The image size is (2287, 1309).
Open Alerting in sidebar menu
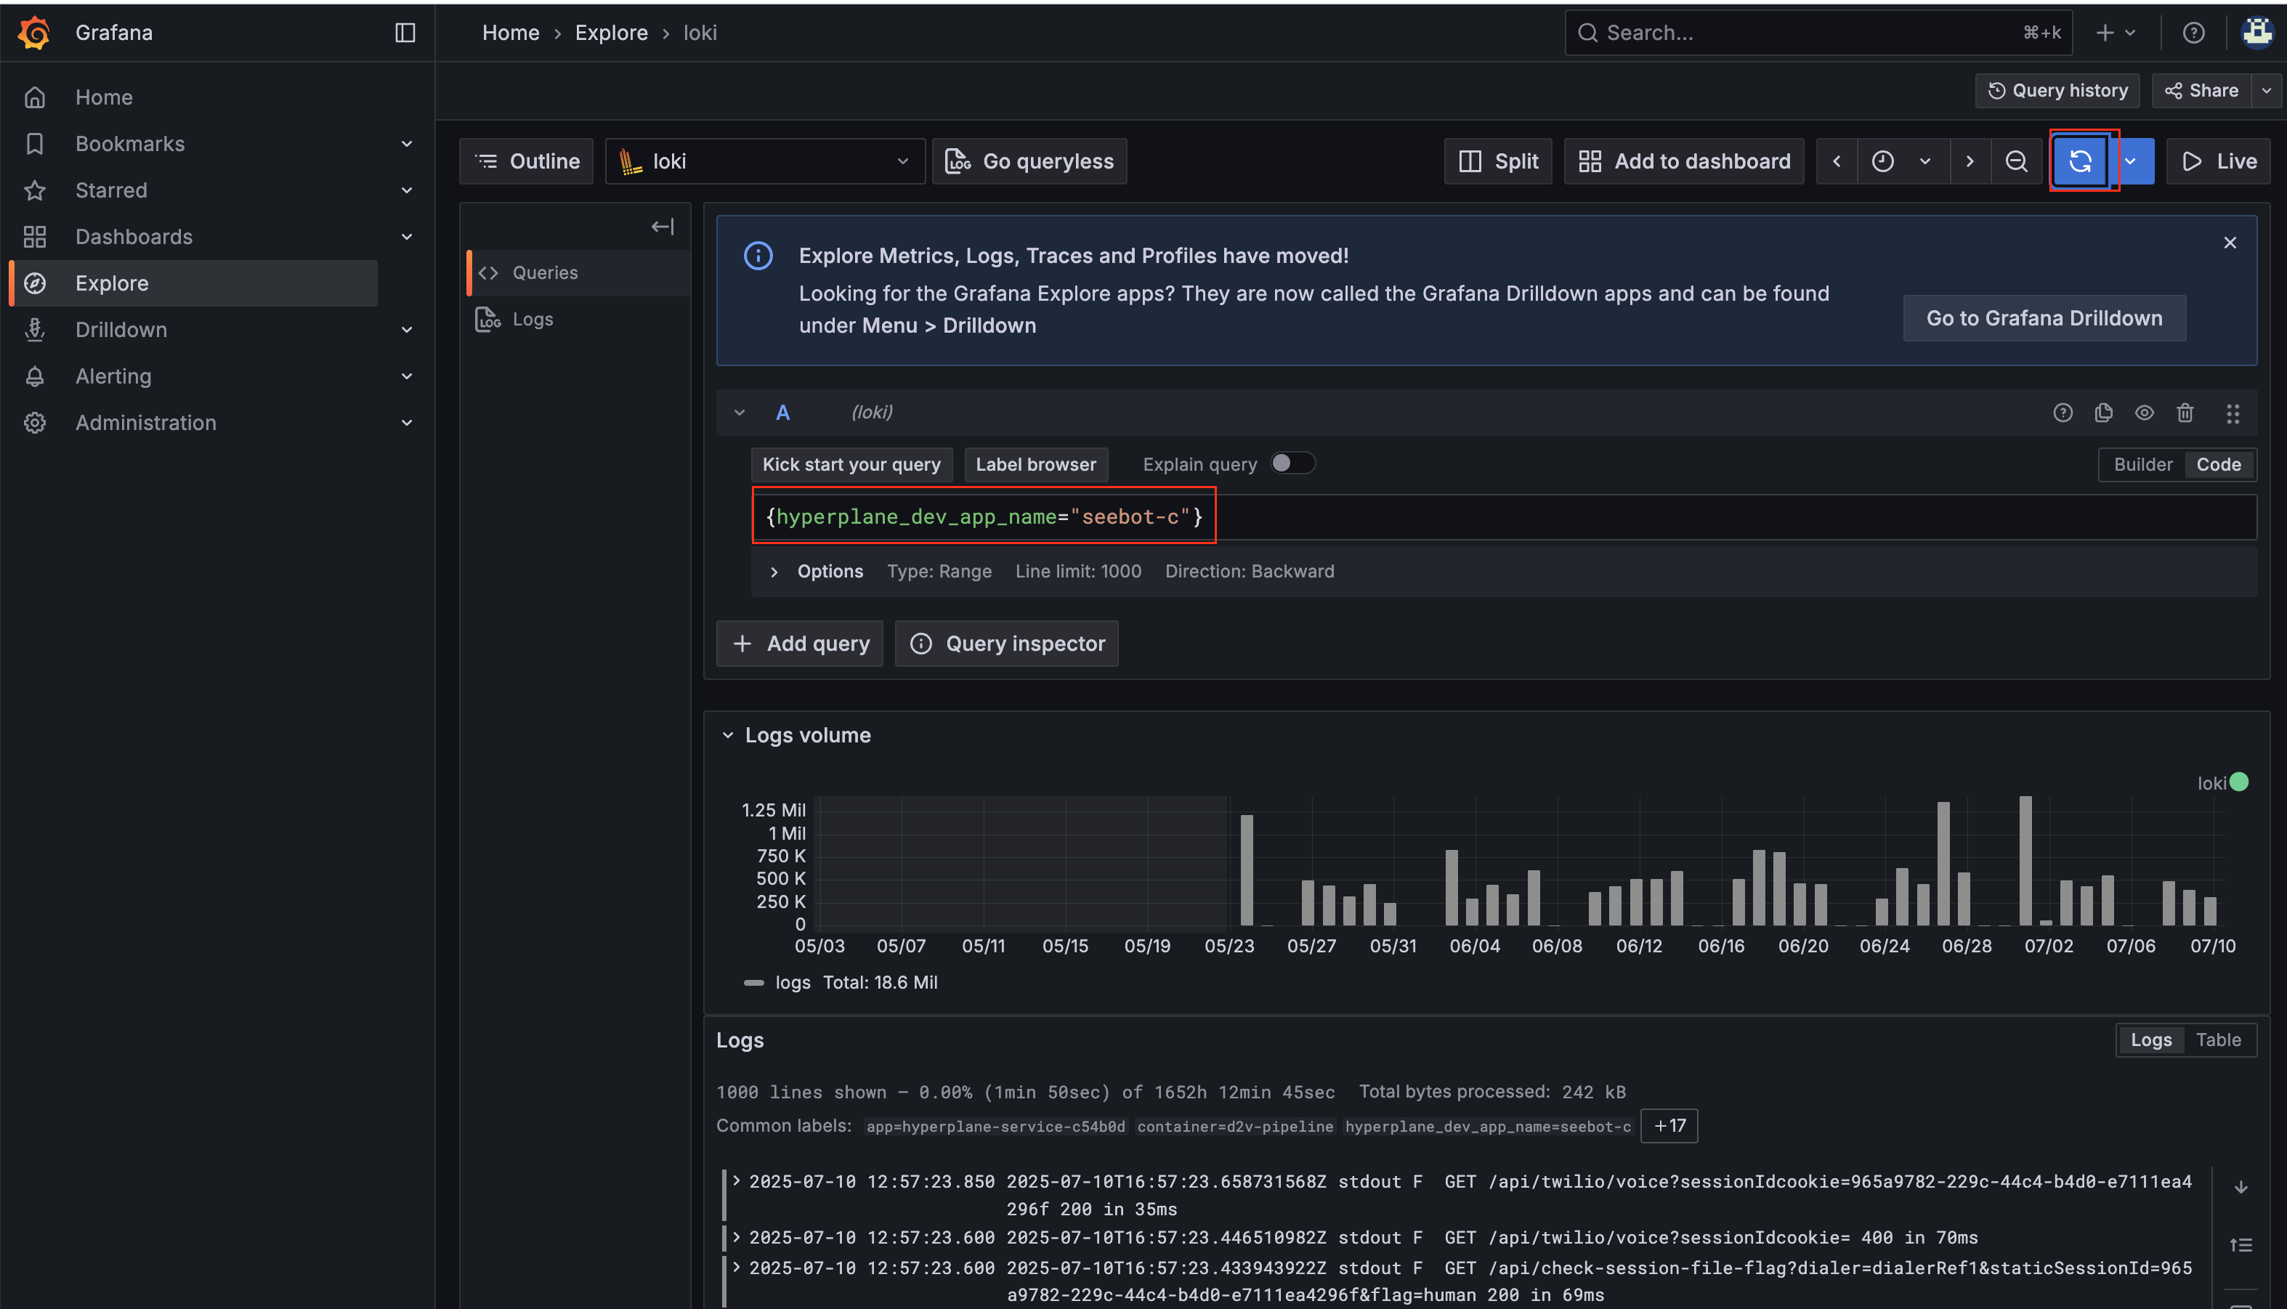pyautogui.click(x=113, y=376)
